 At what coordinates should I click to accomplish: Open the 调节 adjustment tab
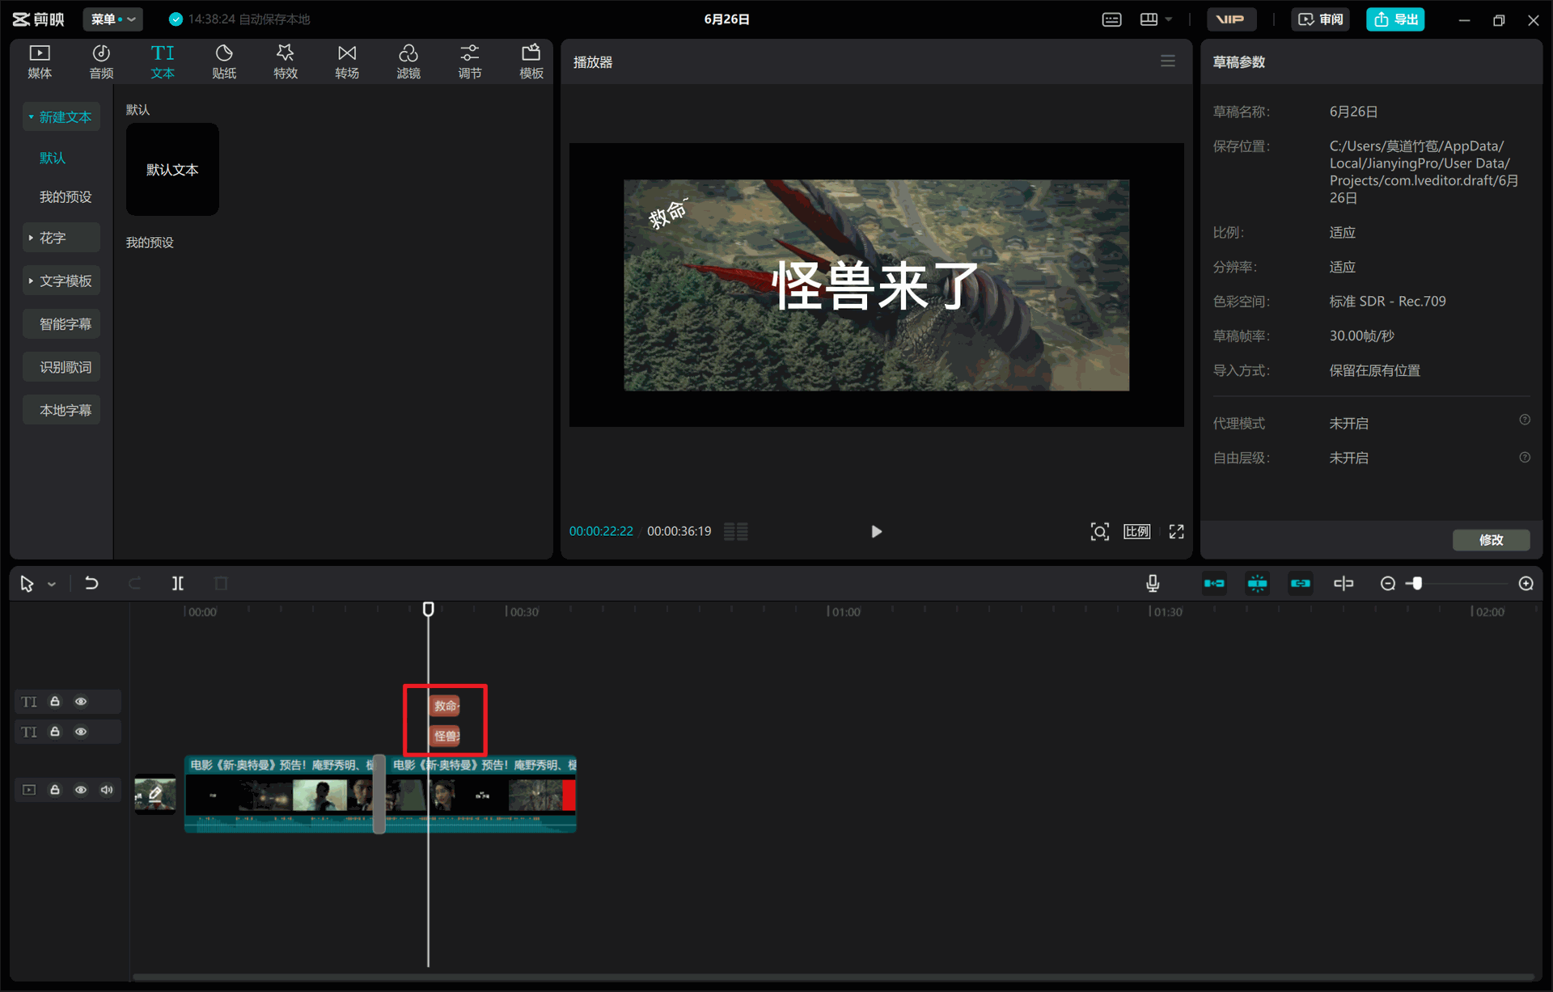[470, 62]
